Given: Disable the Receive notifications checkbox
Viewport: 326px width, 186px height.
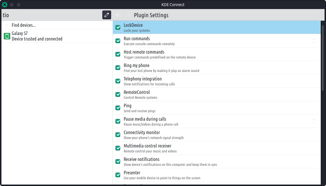Looking at the screenshot, I should [x=118, y=162].
